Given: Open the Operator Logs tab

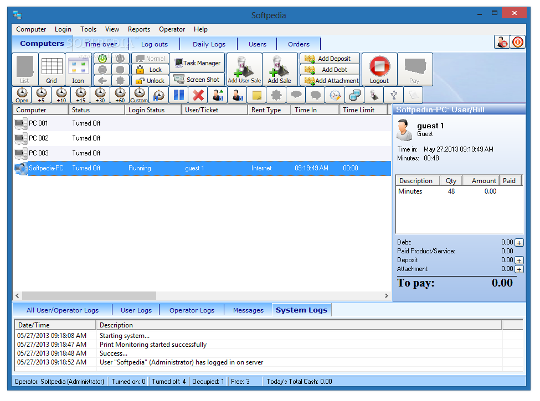Looking at the screenshot, I should coord(192,310).
